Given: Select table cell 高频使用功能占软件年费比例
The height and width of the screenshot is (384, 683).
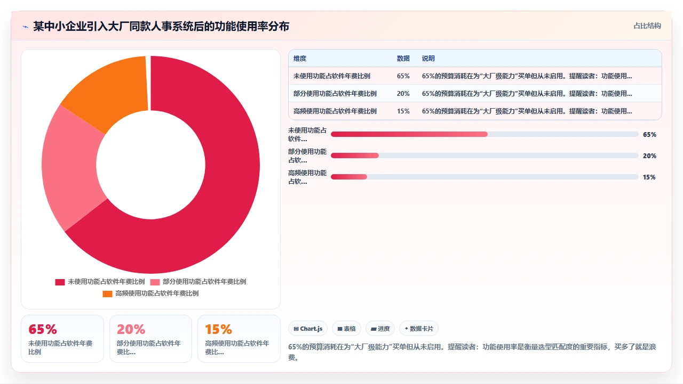Looking at the screenshot, I should click(335, 111).
